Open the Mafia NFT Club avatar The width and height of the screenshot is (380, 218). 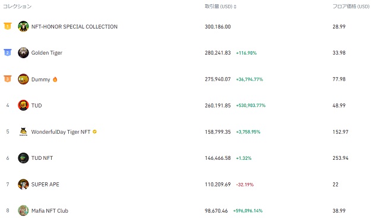[x=23, y=210]
